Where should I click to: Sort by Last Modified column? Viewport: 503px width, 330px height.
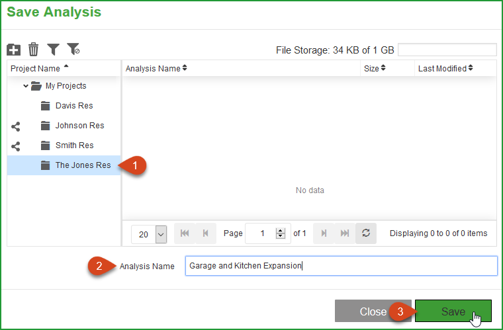pyautogui.click(x=445, y=68)
